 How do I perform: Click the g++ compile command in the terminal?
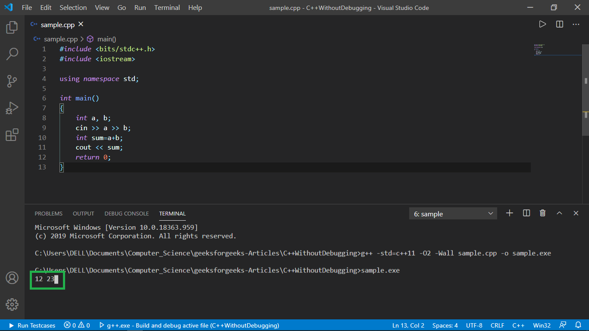point(455,253)
